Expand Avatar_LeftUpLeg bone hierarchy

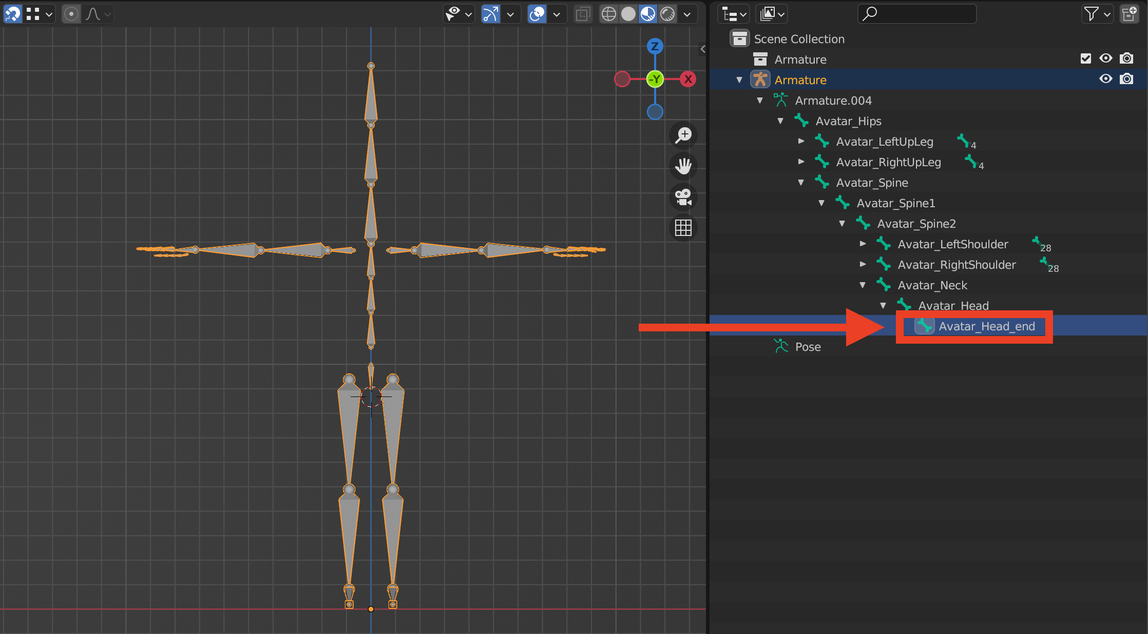(x=801, y=141)
